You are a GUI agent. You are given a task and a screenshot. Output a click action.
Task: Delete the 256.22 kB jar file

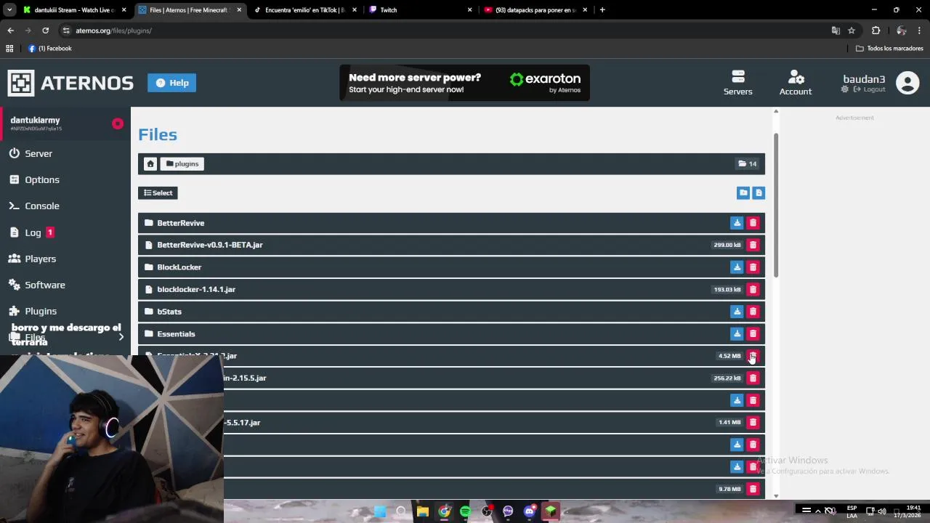(753, 378)
